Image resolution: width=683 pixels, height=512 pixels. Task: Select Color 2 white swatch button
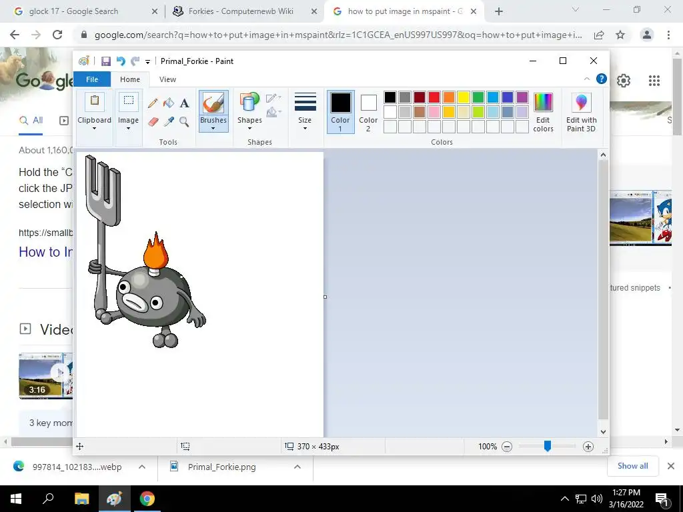tap(368, 112)
